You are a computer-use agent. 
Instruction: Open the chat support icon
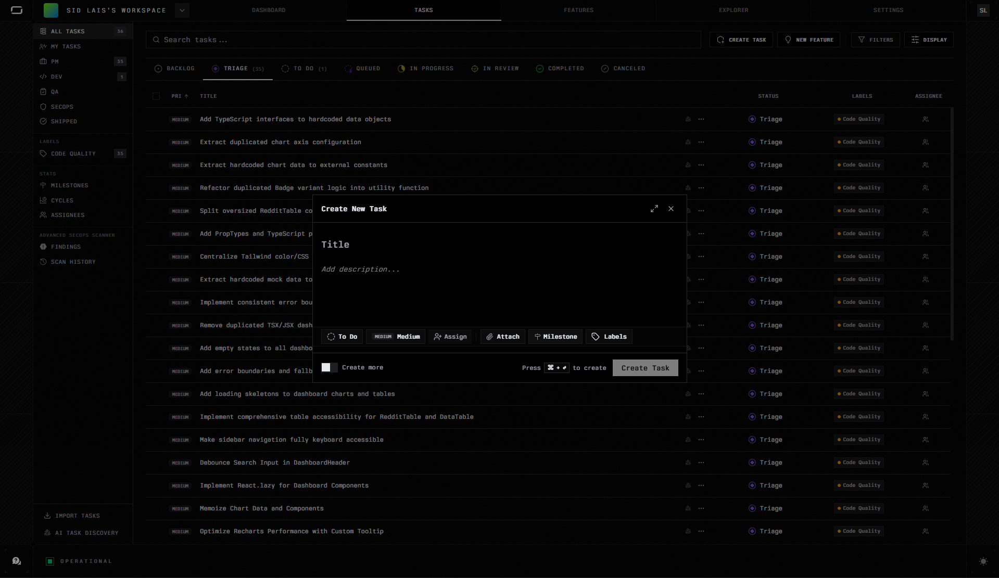[x=17, y=561]
